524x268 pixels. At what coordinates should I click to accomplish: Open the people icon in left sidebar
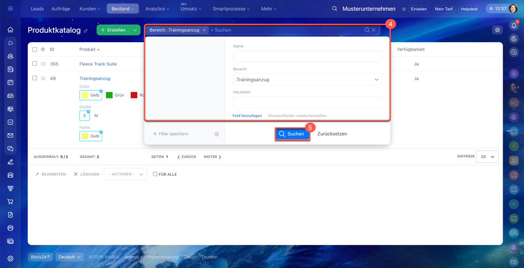click(11, 56)
